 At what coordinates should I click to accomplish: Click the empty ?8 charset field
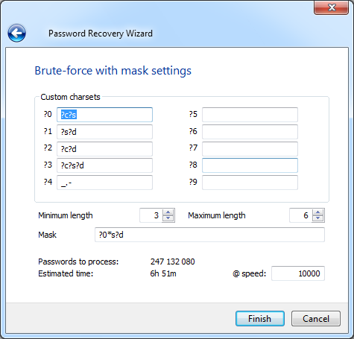(250, 165)
